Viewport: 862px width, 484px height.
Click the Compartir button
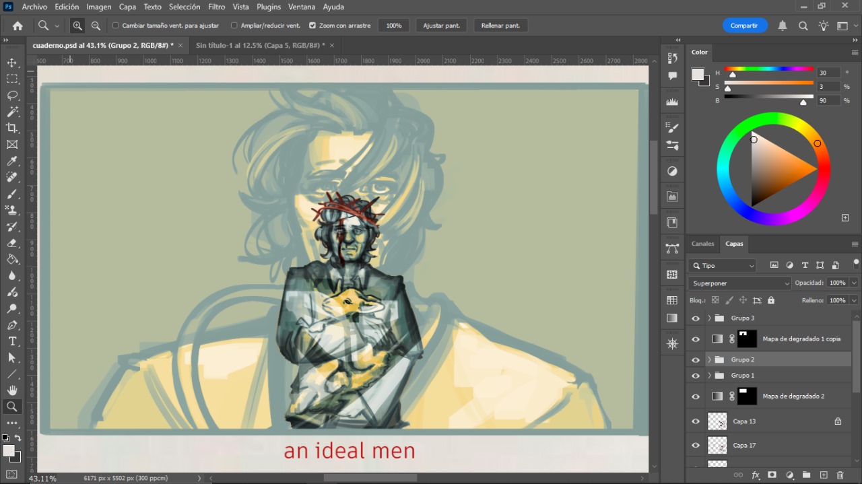tap(745, 26)
